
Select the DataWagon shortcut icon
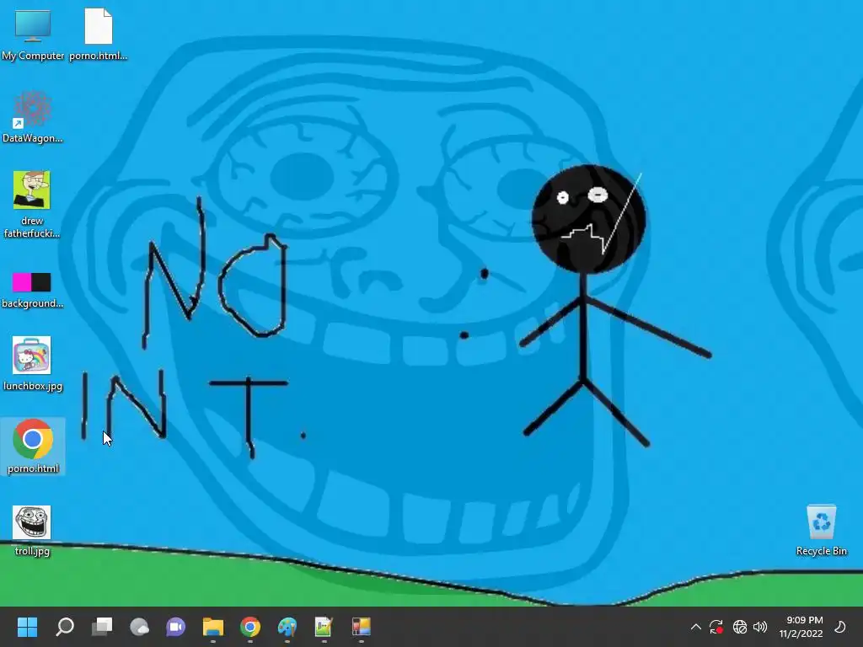[33, 109]
